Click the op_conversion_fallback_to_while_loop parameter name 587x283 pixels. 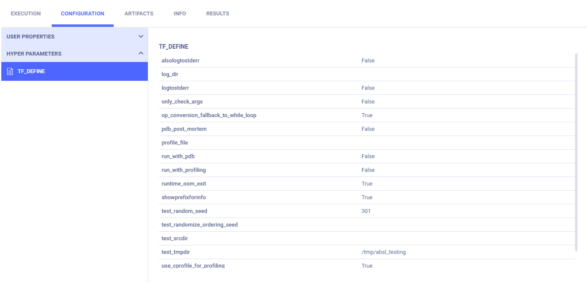[209, 115]
